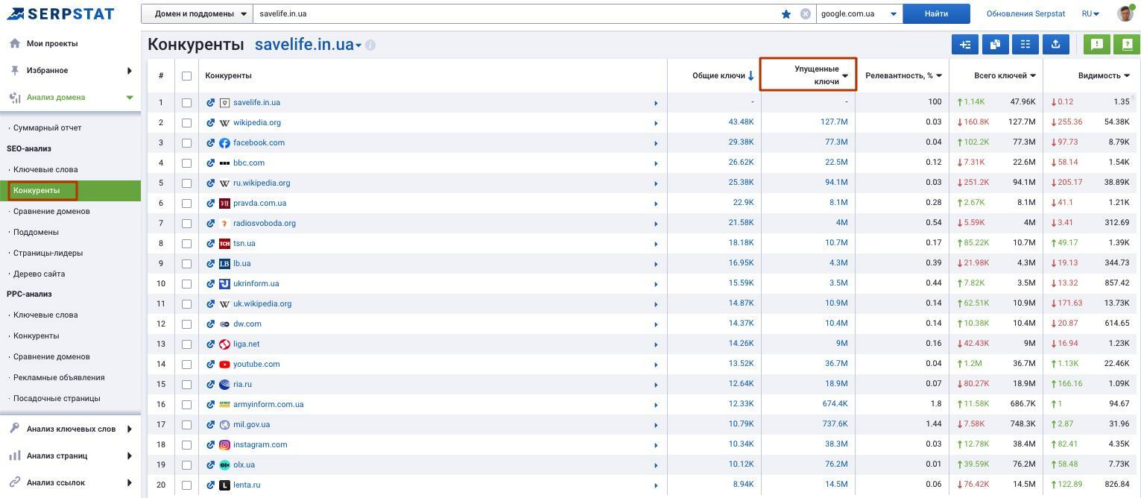Open the mil.gov.ua competitor link
The height and width of the screenshot is (498, 1141).
coord(251,425)
